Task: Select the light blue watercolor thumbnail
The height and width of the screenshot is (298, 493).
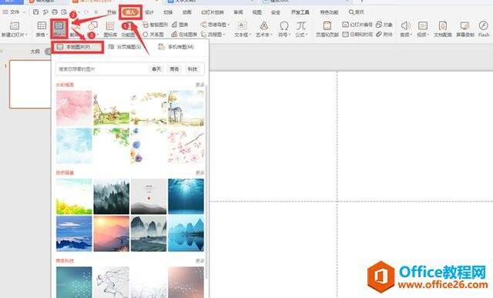Action: coord(74,146)
